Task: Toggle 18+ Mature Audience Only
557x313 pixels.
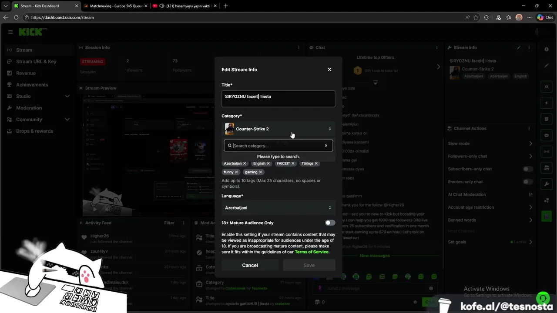Action: [x=330, y=223]
